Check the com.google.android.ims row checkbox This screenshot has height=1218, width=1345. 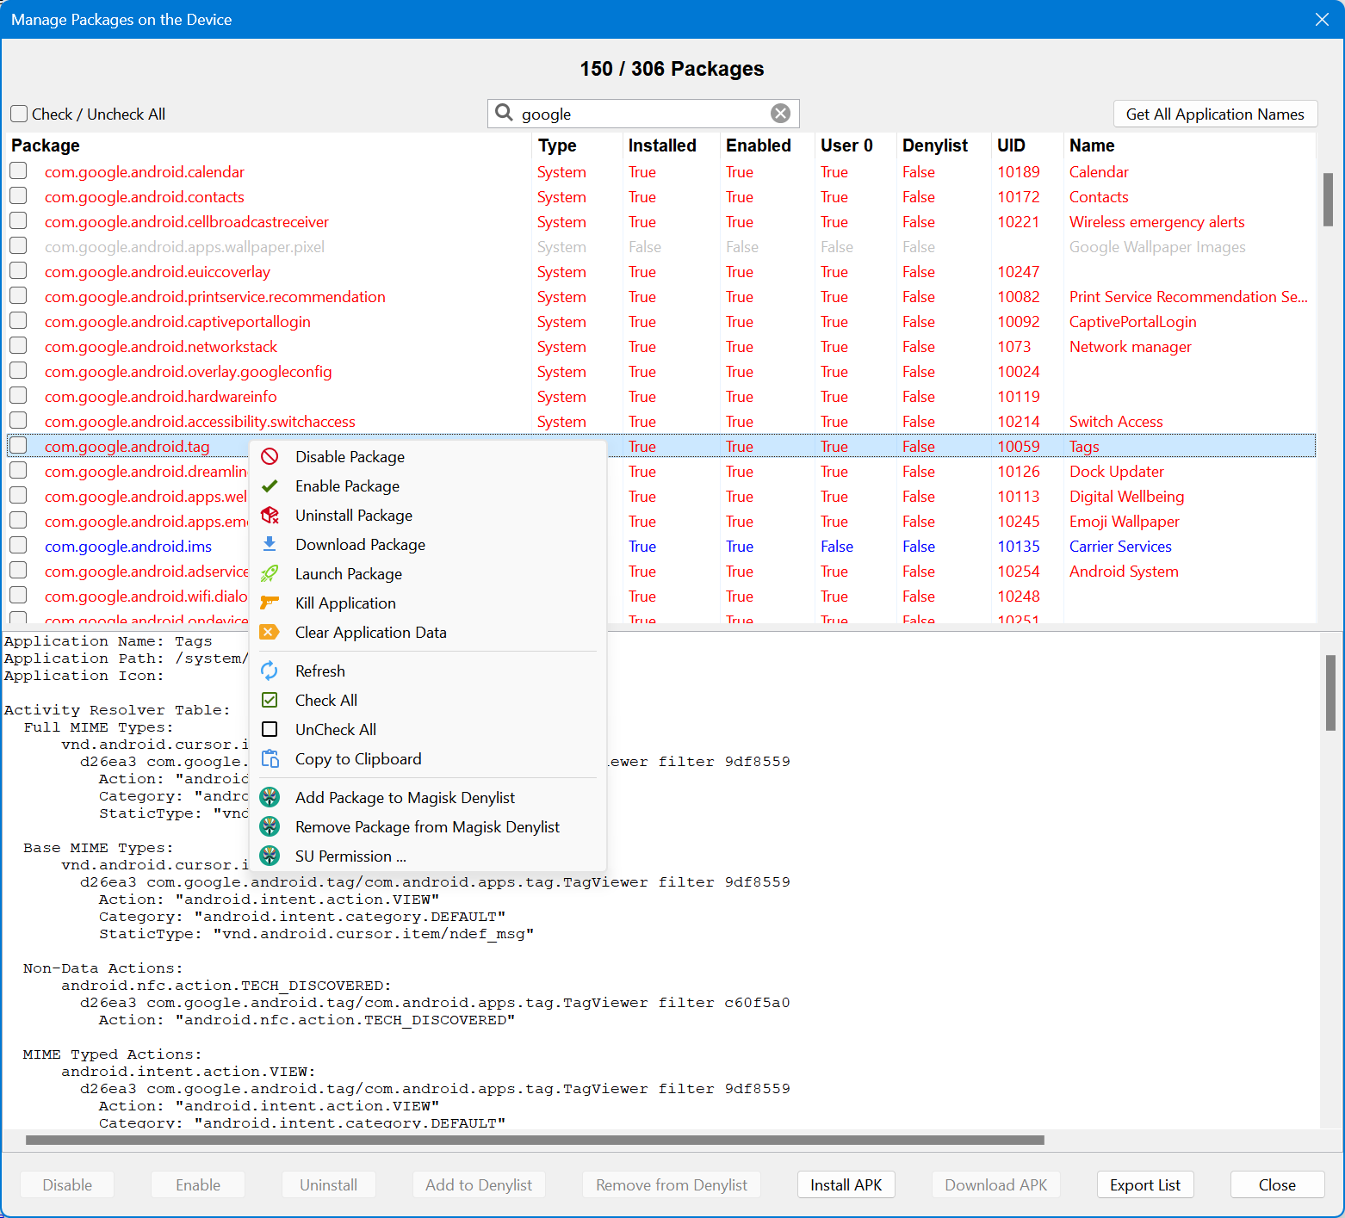click(18, 546)
